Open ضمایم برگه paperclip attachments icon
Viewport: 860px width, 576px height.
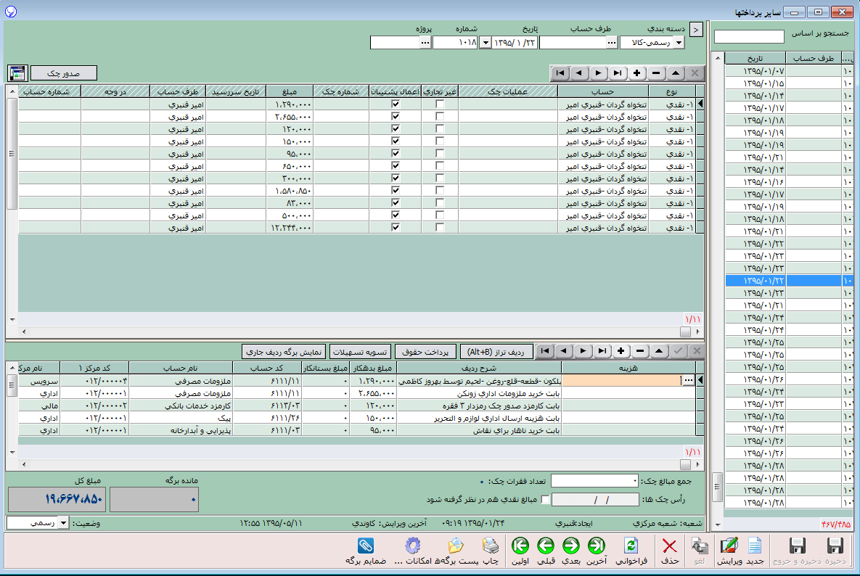coord(365,546)
